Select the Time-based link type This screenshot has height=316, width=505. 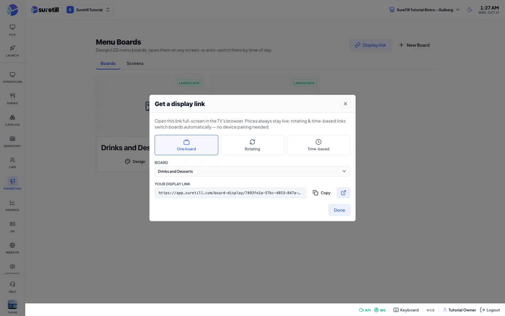pyautogui.click(x=318, y=145)
